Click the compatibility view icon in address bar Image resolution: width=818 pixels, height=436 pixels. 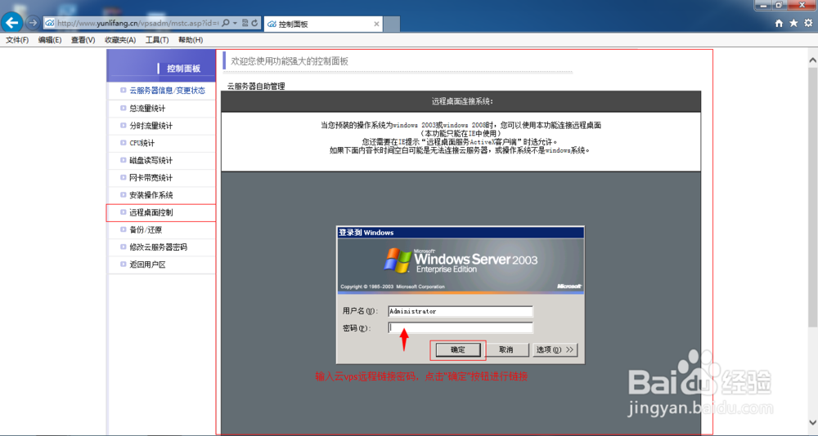tap(245, 23)
